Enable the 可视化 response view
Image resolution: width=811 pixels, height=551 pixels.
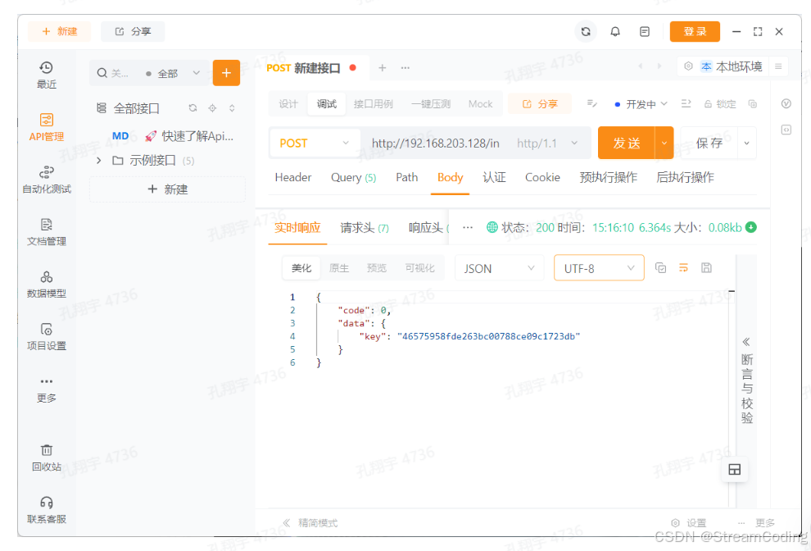(419, 267)
